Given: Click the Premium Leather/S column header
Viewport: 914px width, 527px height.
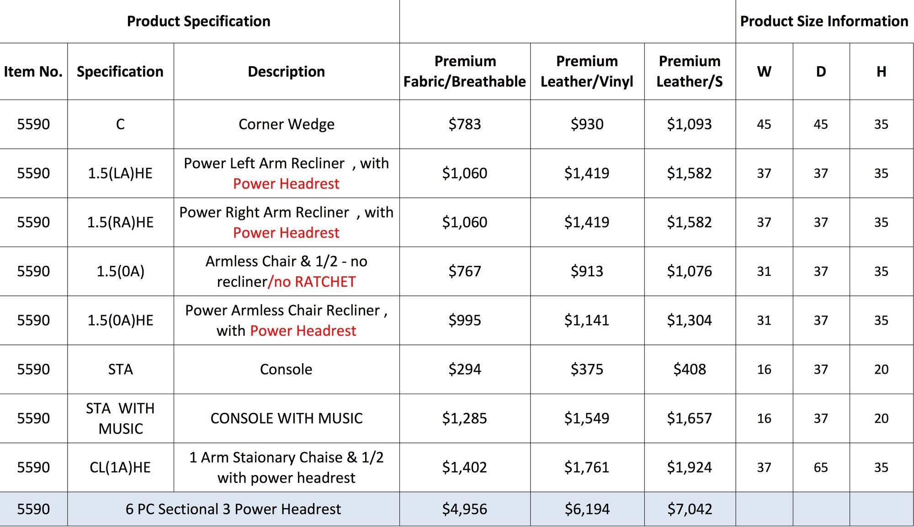Looking at the screenshot, I should click(690, 71).
